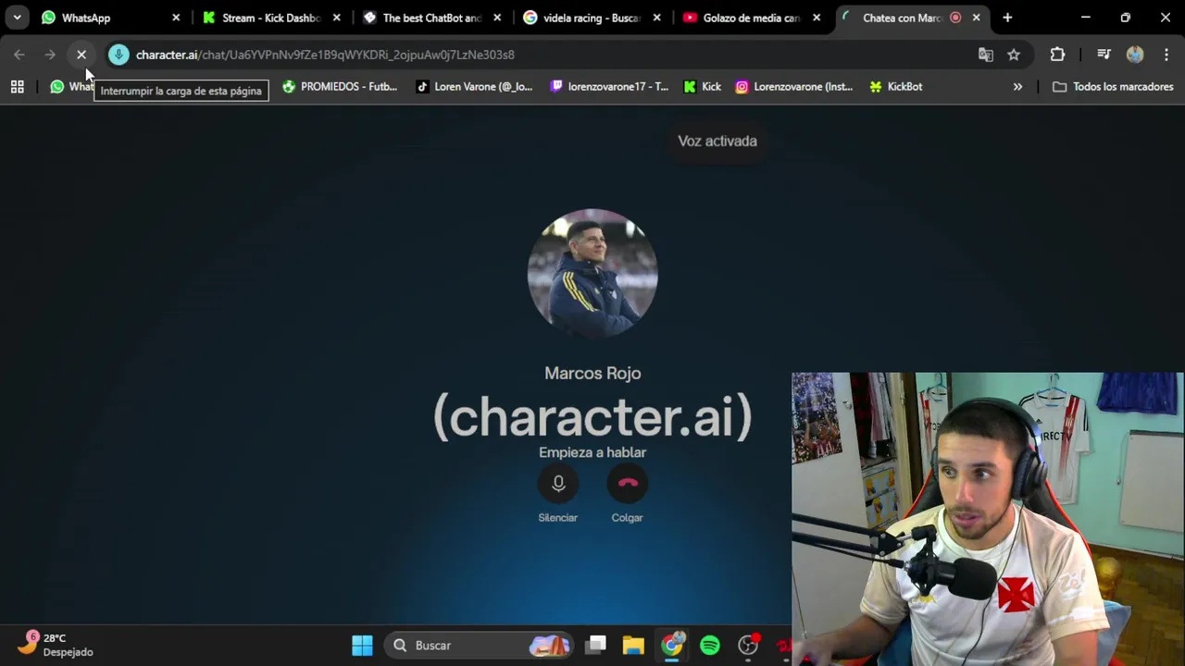Image resolution: width=1185 pixels, height=666 pixels.
Task: Open the media controls icon in toolbar
Action: 1104,55
